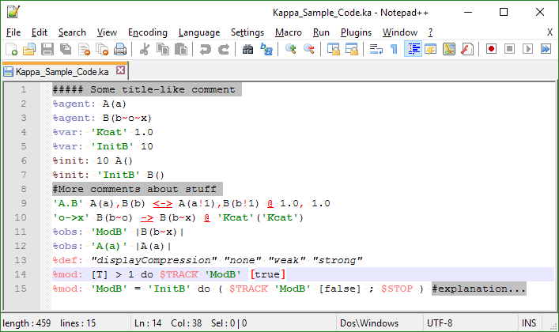Stop macro recording

point(510,49)
